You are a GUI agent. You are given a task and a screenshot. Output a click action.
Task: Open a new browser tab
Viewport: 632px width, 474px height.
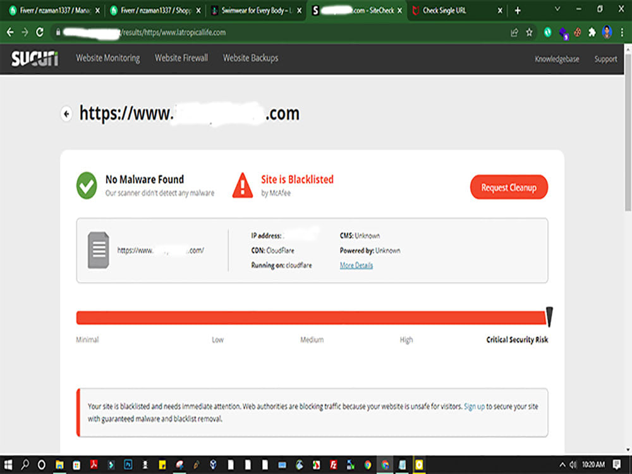(518, 11)
